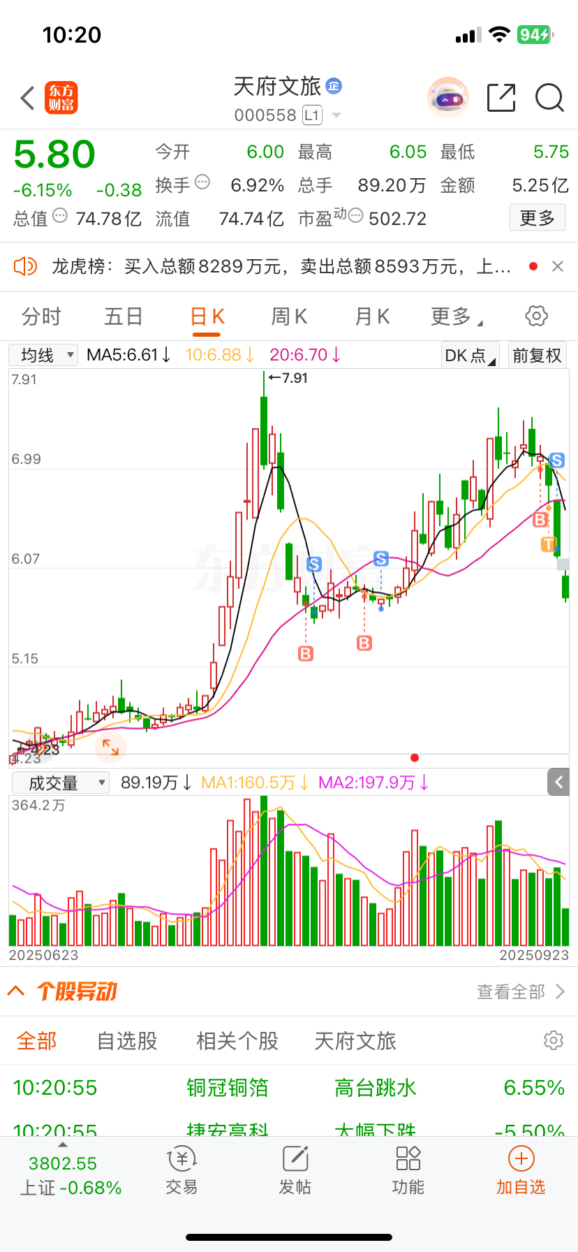Select the 自选股 filter tab
Viewport: 578px width, 1252px height.
127,1041
